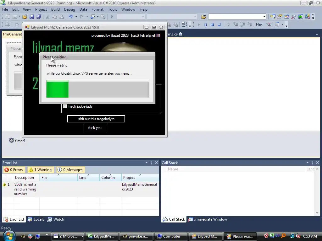Click the Windows Start orb
Screen dimensions: 322x241
pyautogui.click(x=9, y=236)
